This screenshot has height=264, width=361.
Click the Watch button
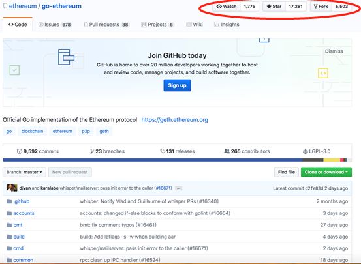[227, 7]
